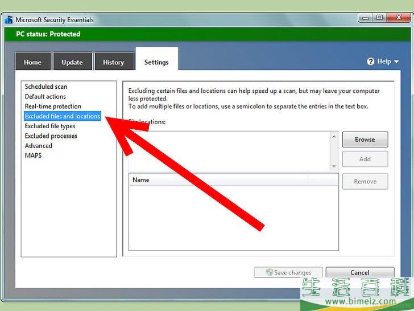
Task: Select MAPS settings entry
Action: coord(33,155)
